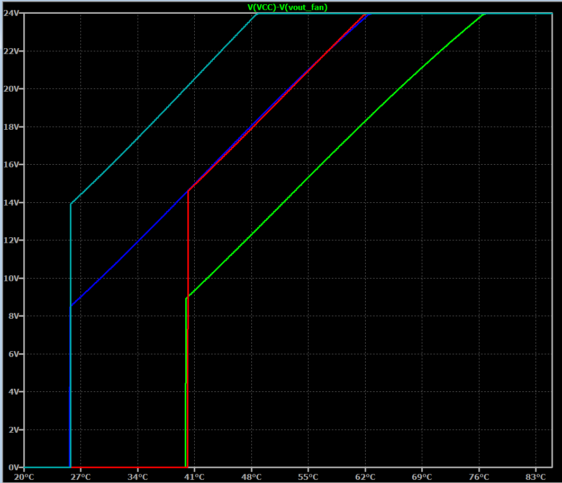
Task: Click the V(VCC)-V(vout_fan) trace label
Action: tap(287, 7)
